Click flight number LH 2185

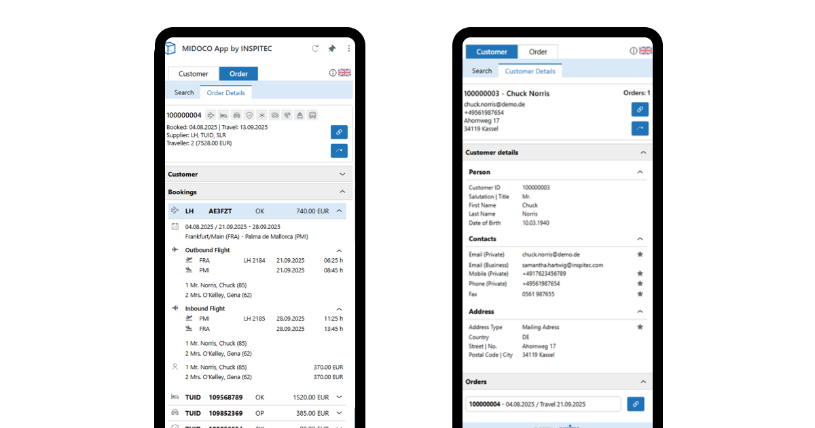pos(254,319)
